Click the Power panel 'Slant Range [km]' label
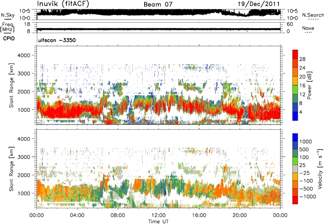Screen dimensions: 324x224 click(11, 85)
